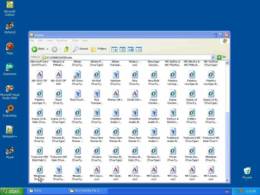The height and width of the screenshot is (195, 260).
Task: Click the font scrollbar down arrow
Action: (x=227, y=180)
